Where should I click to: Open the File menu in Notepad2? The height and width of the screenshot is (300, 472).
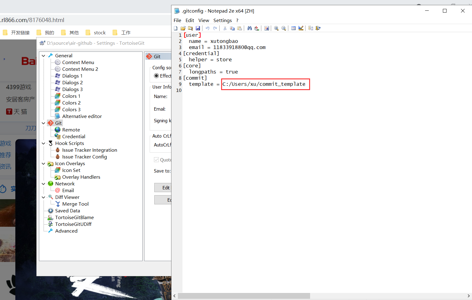(177, 20)
